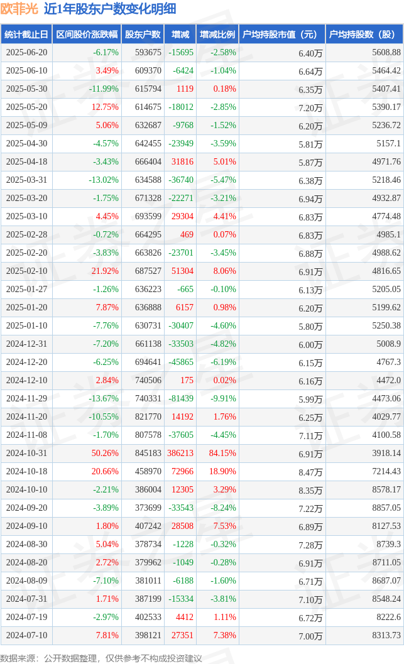Select the 8.47万 market value cell

pyautogui.click(x=310, y=472)
